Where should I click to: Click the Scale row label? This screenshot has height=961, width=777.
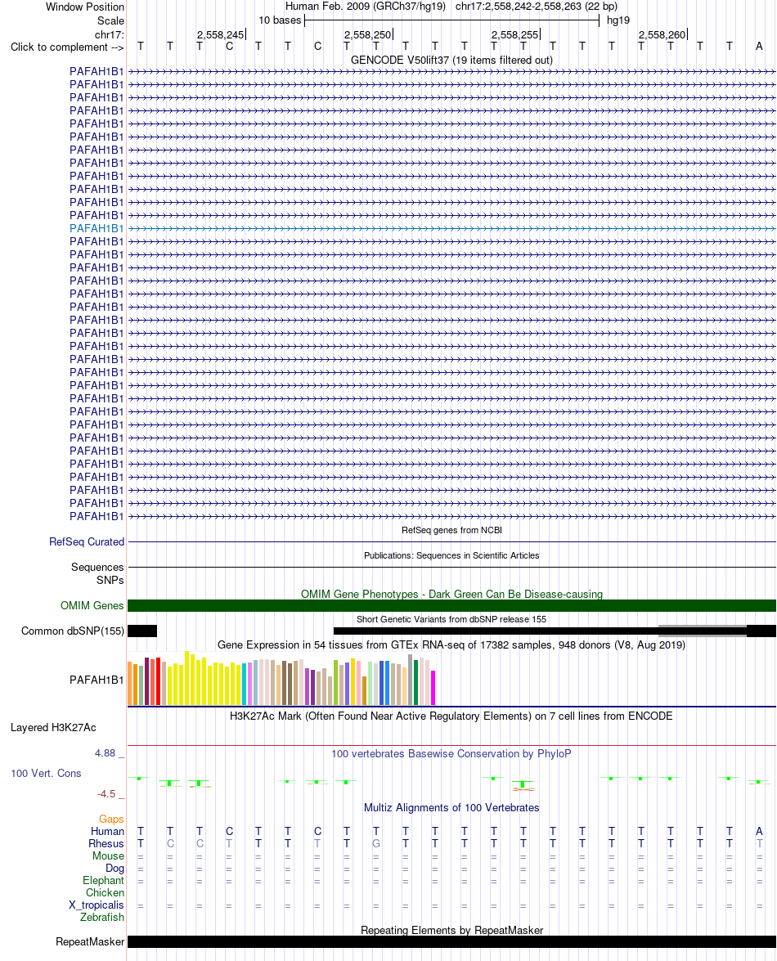[110, 20]
